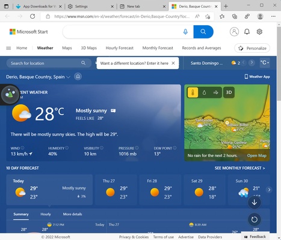Open browser settings and more menu
Viewport: 281px width, 240px height.
(x=273, y=16)
